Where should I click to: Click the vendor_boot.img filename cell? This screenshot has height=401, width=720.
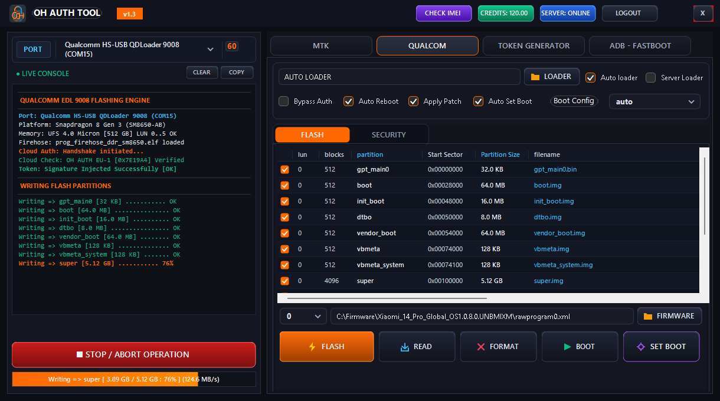[559, 233]
